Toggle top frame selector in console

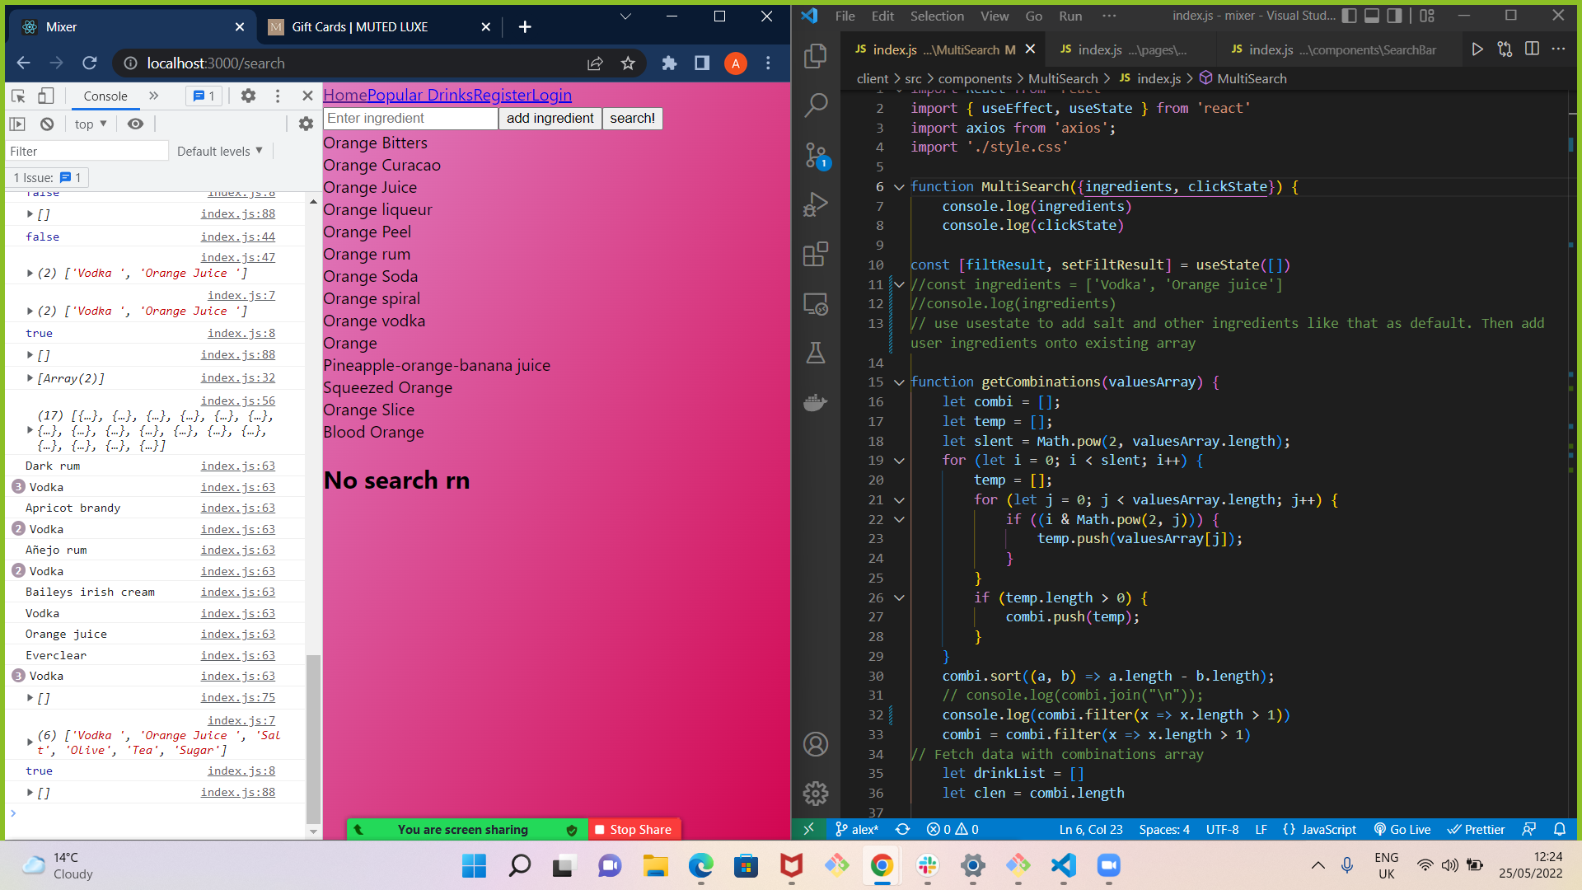click(90, 123)
